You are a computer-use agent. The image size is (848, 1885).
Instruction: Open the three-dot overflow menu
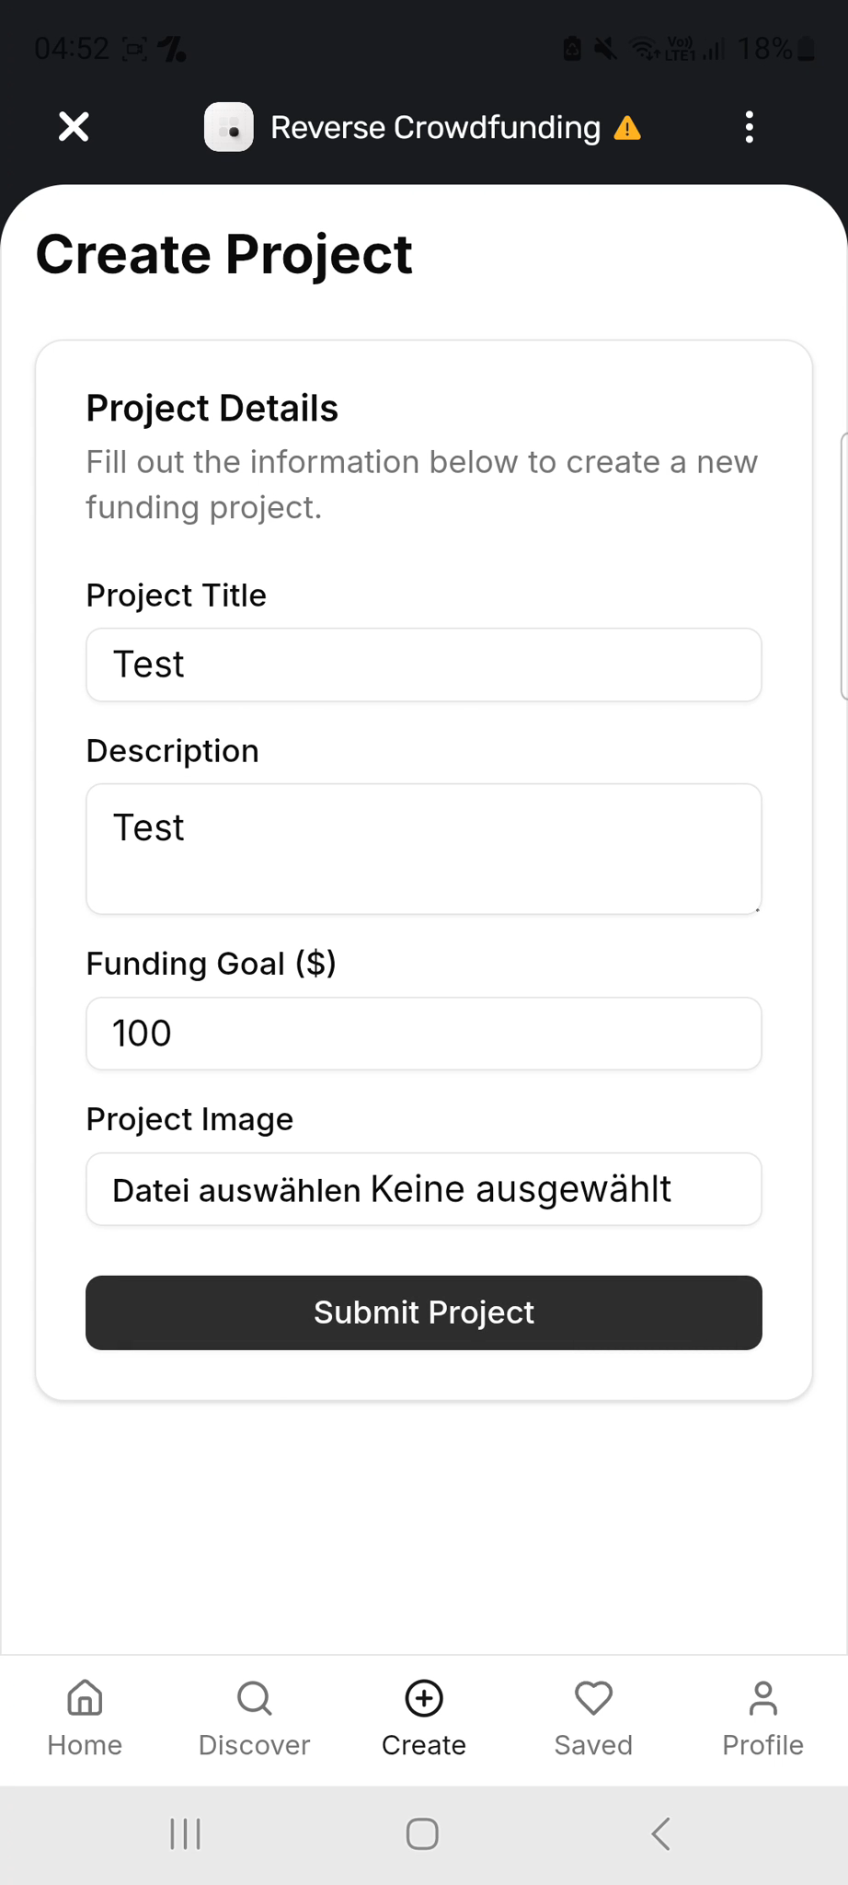(750, 127)
